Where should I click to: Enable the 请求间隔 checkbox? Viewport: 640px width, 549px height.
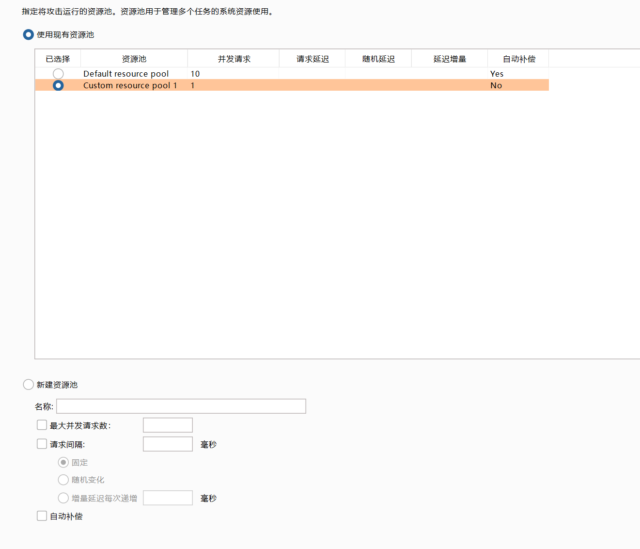pos(42,444)
